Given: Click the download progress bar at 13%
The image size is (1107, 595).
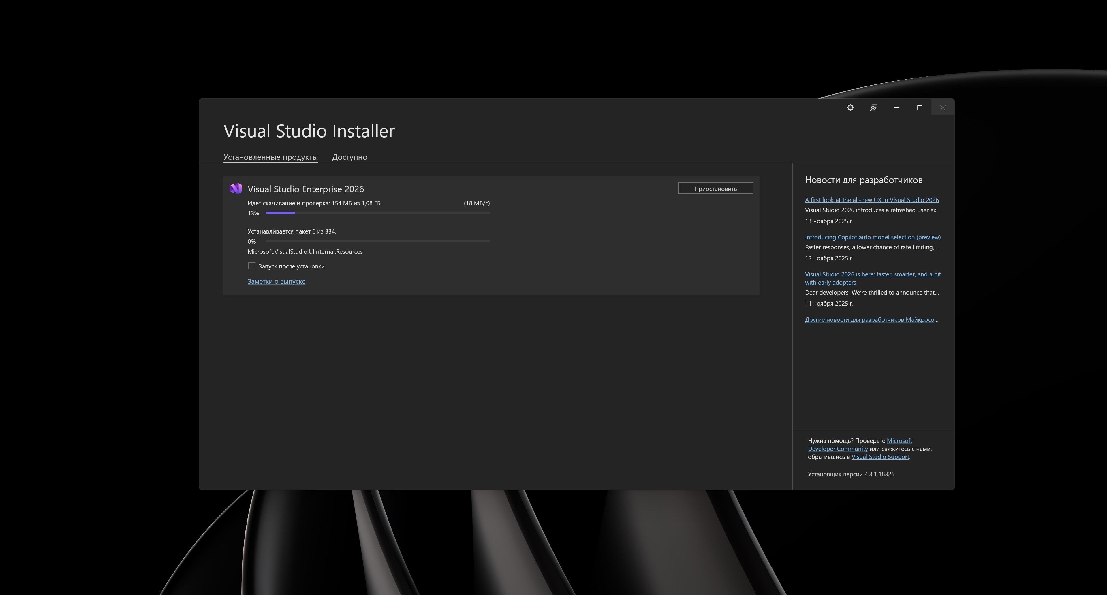Looking at the screenshot, I should tap(377, 213).
